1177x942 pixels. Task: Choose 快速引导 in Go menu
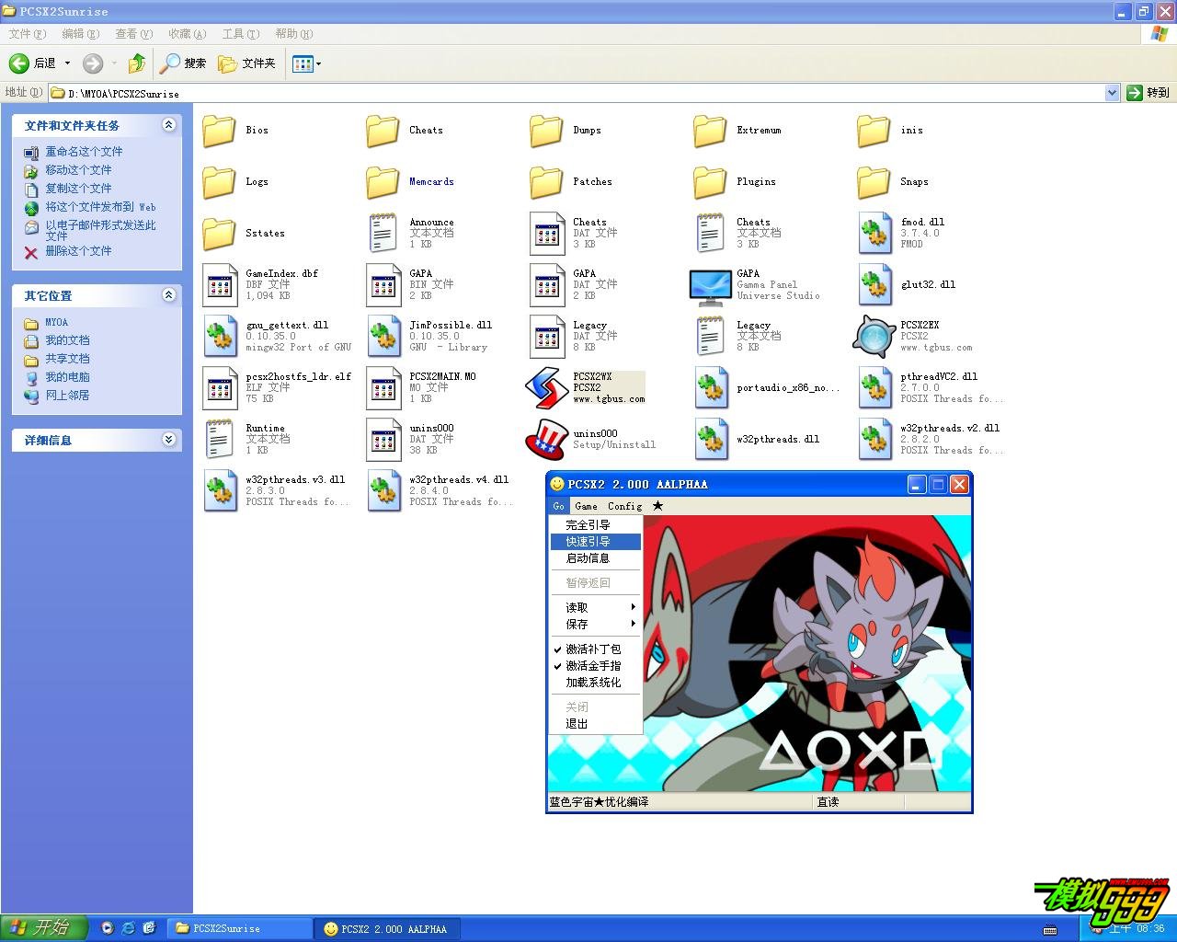pos(594,541)
